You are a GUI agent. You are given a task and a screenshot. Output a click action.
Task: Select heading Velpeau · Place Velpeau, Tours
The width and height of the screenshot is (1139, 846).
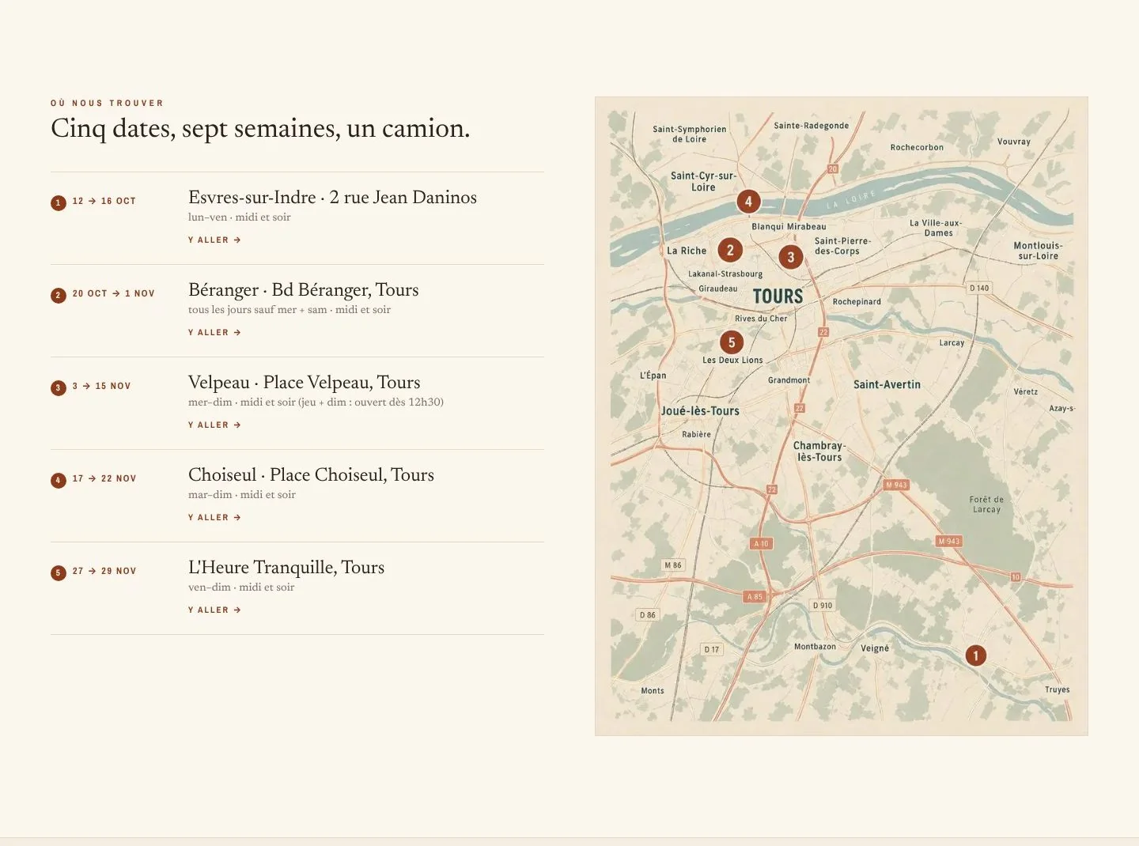pyautogui.click(x=304, y=382)
